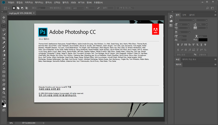Open the collapsed History panel icon
Screen dimensions: 218x125
click(x=171, y=16)
